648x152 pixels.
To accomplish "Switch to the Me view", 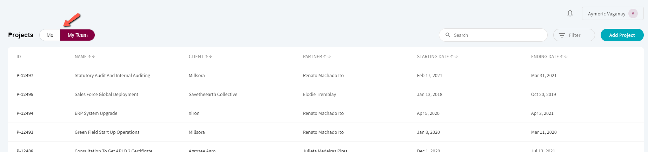I will (50, 35).
